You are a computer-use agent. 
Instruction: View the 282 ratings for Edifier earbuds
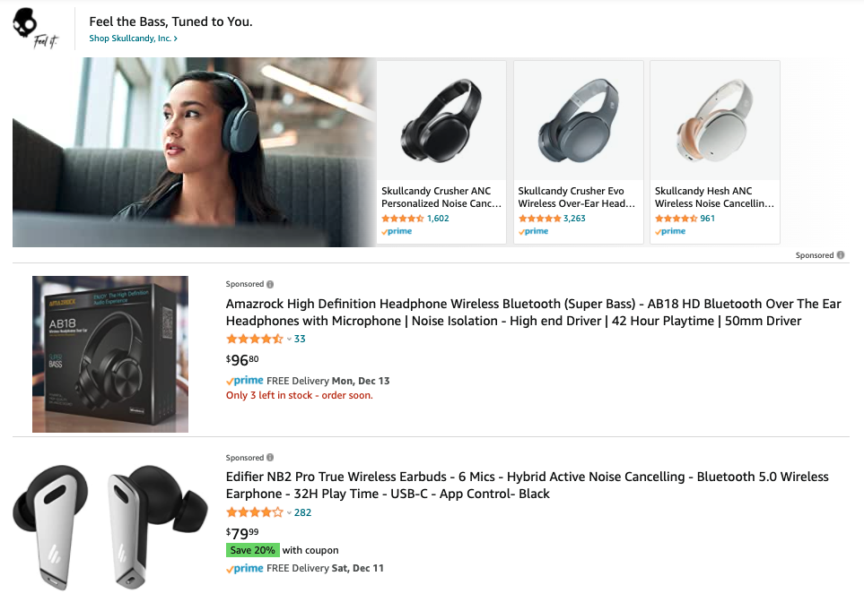tap(302, 513)
